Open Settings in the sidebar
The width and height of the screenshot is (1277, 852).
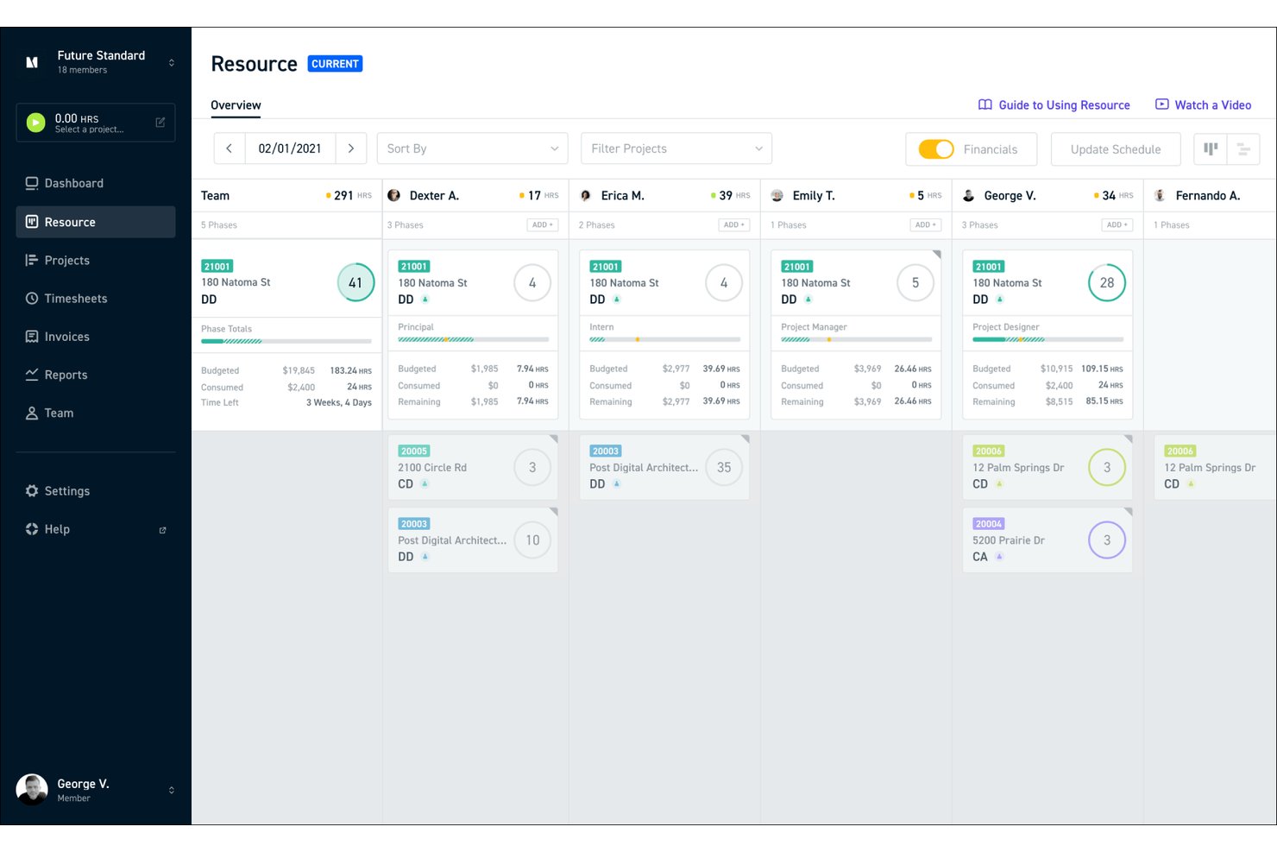[95, 490]
